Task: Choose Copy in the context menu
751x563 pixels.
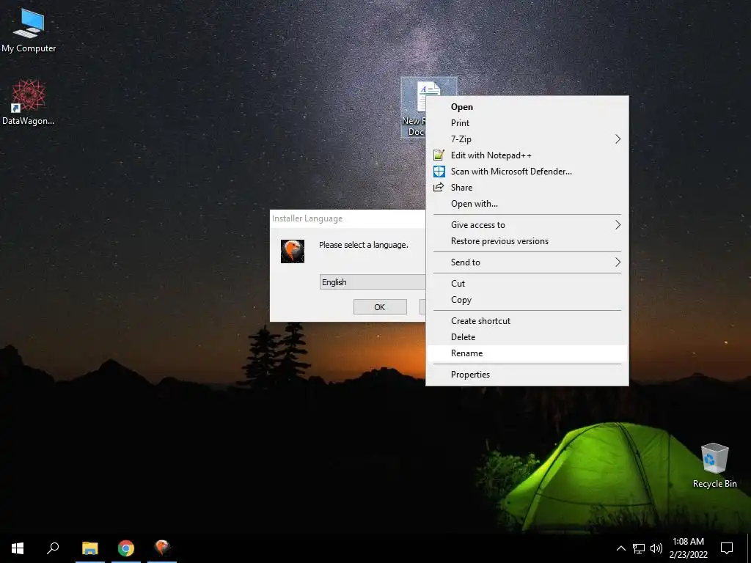Action: (527, 300)
